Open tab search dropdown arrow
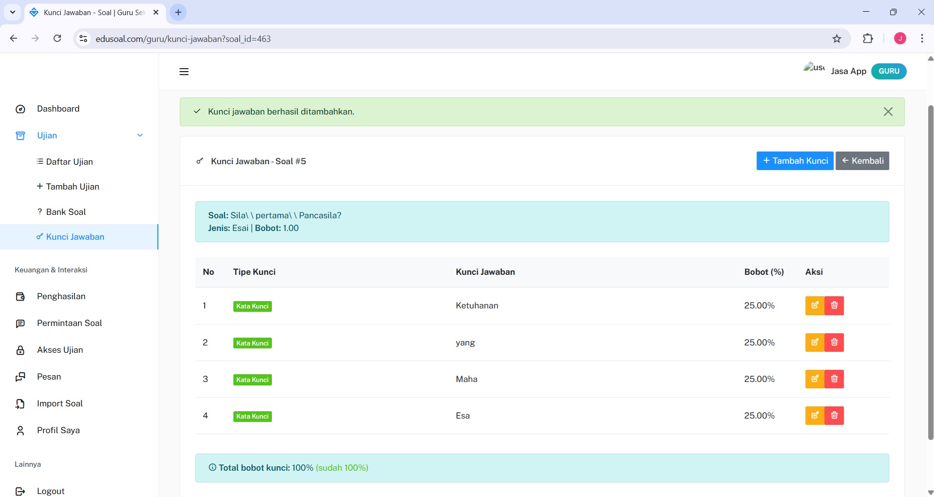 (13, 12)
